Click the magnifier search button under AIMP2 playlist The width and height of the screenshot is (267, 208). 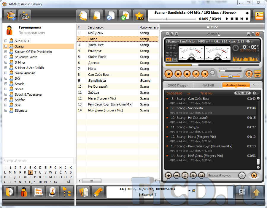[201, 175]
